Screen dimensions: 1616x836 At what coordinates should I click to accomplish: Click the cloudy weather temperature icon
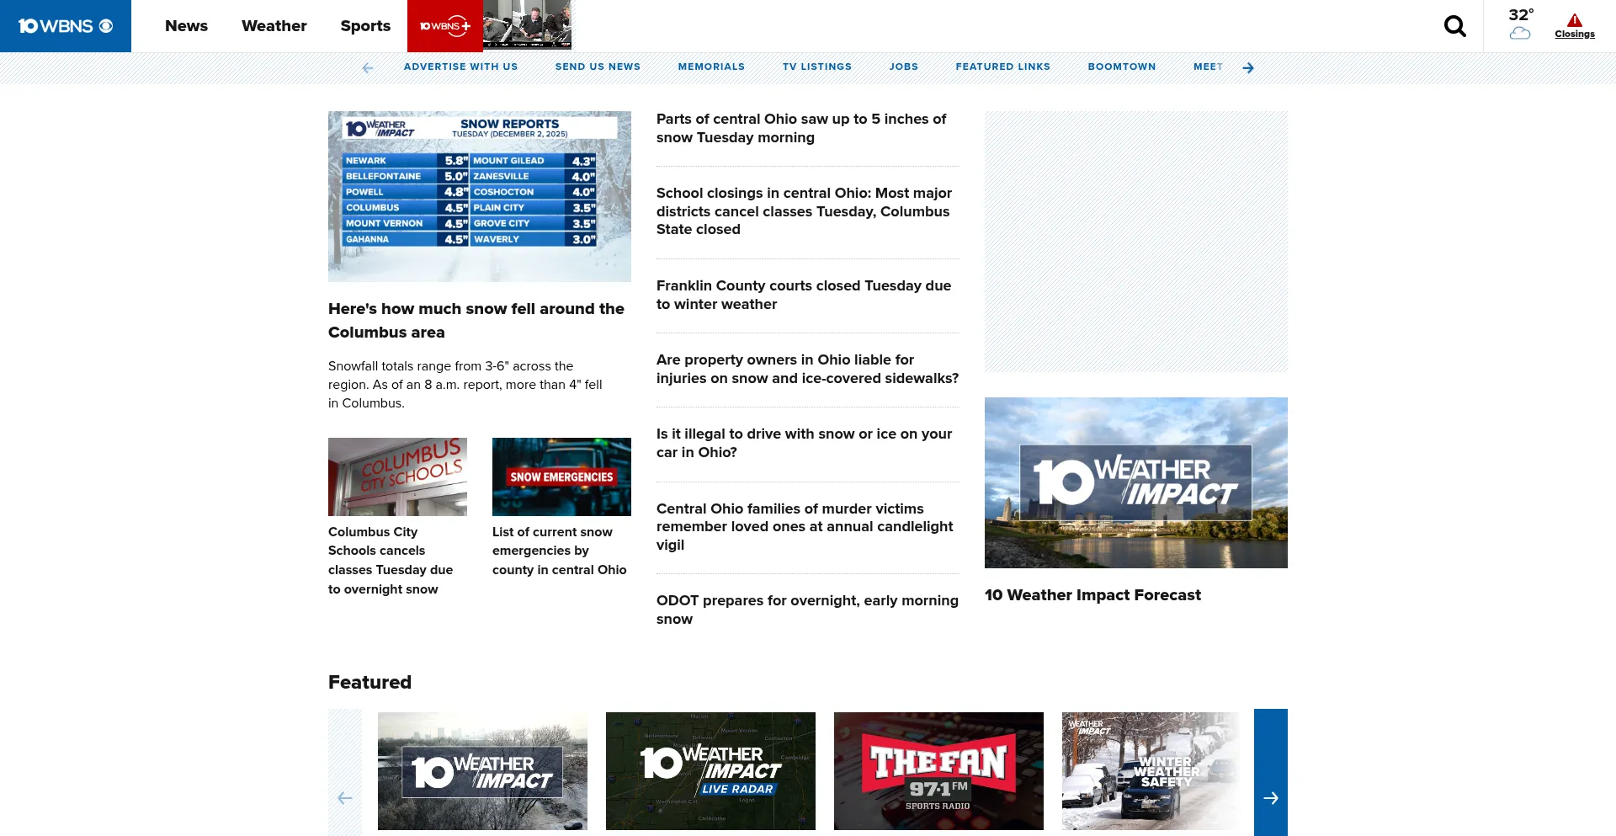click(x=1519, y=33)
